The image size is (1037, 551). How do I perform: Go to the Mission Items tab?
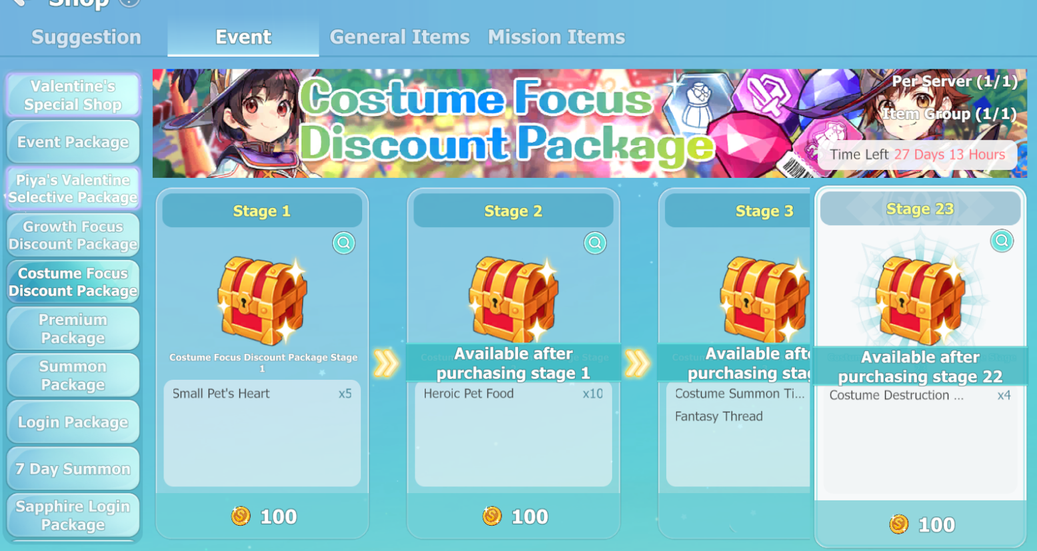(x=556, y=37)
